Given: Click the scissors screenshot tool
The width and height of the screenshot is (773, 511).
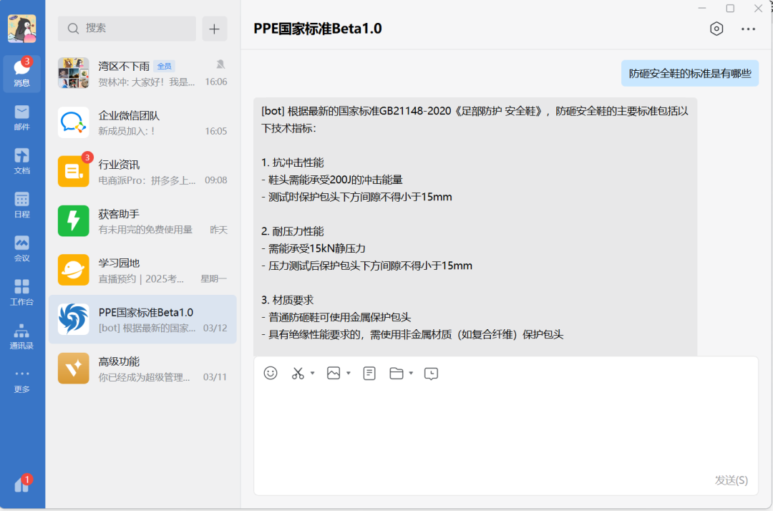Looking at the screenshot, I should (298, 373).
